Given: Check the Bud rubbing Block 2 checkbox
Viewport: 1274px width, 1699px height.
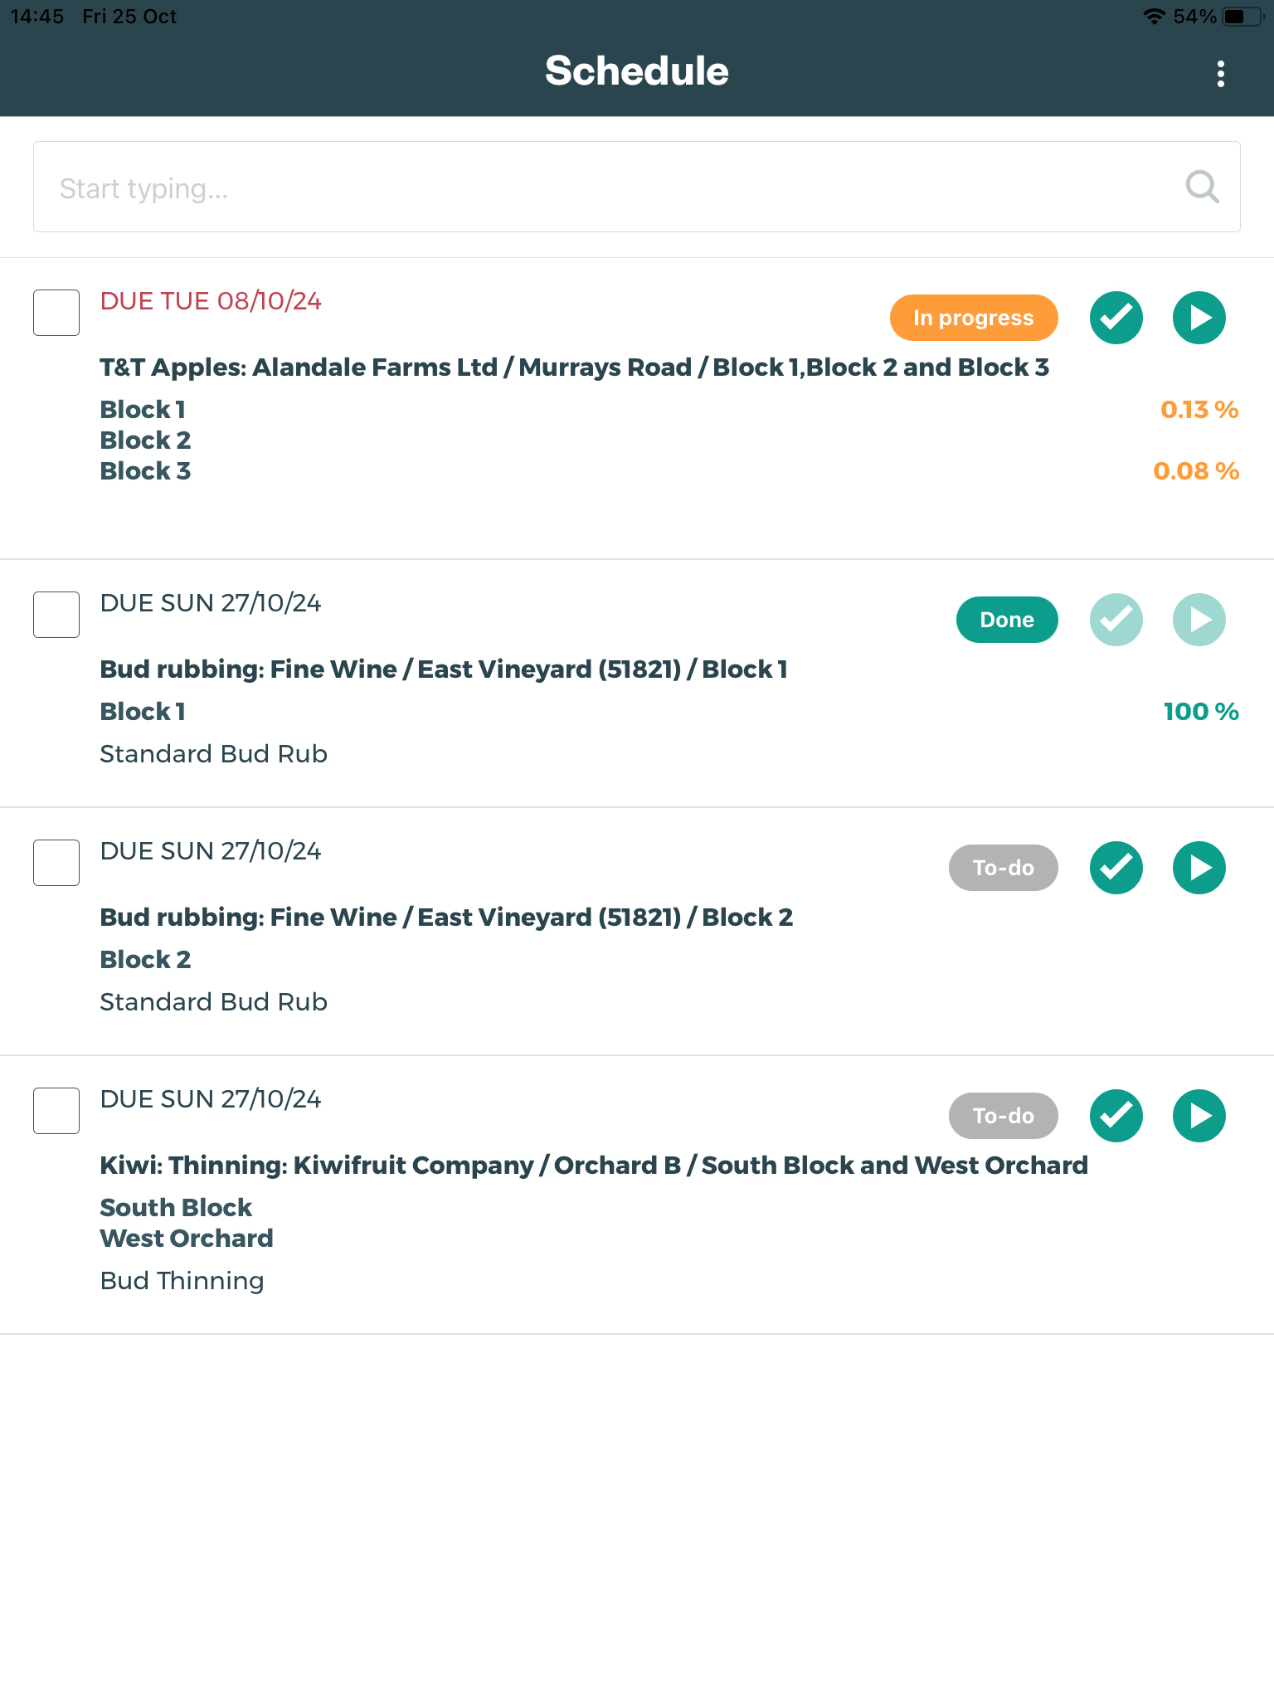Looking at the screenshot, I should pyautogui.click(x=56, y=863).
